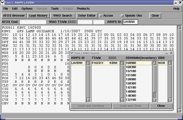Click the Enter Editor button

87,16
